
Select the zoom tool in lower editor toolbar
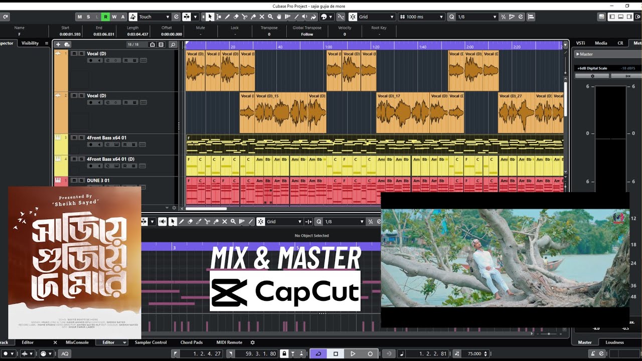pos(233,221)
